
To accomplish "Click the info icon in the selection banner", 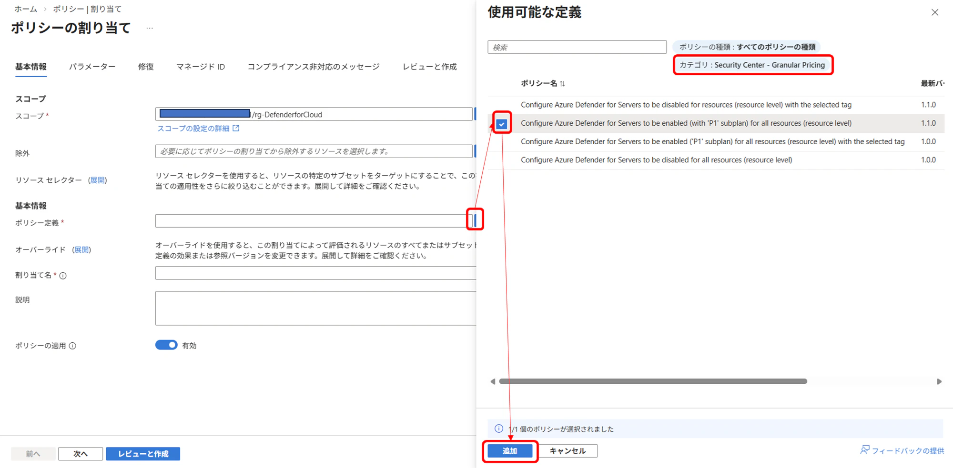I will (499, 428).
